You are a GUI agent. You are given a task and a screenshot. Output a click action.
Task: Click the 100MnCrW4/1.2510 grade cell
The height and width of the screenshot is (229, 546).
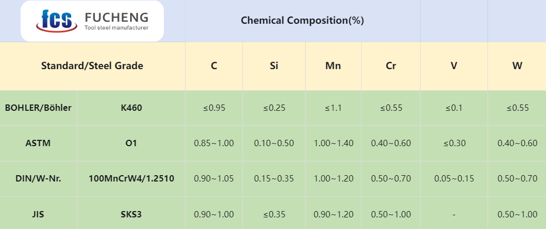[131, 178]
